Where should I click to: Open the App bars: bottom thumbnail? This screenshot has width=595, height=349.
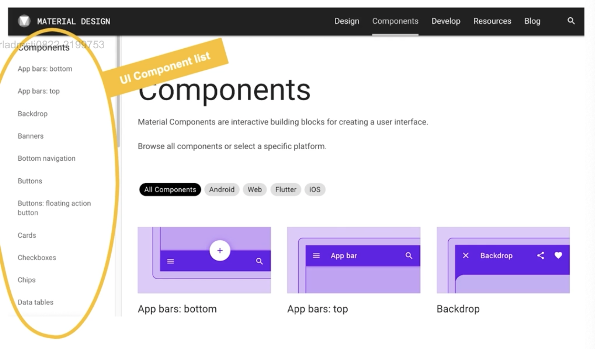click(204, 260)
